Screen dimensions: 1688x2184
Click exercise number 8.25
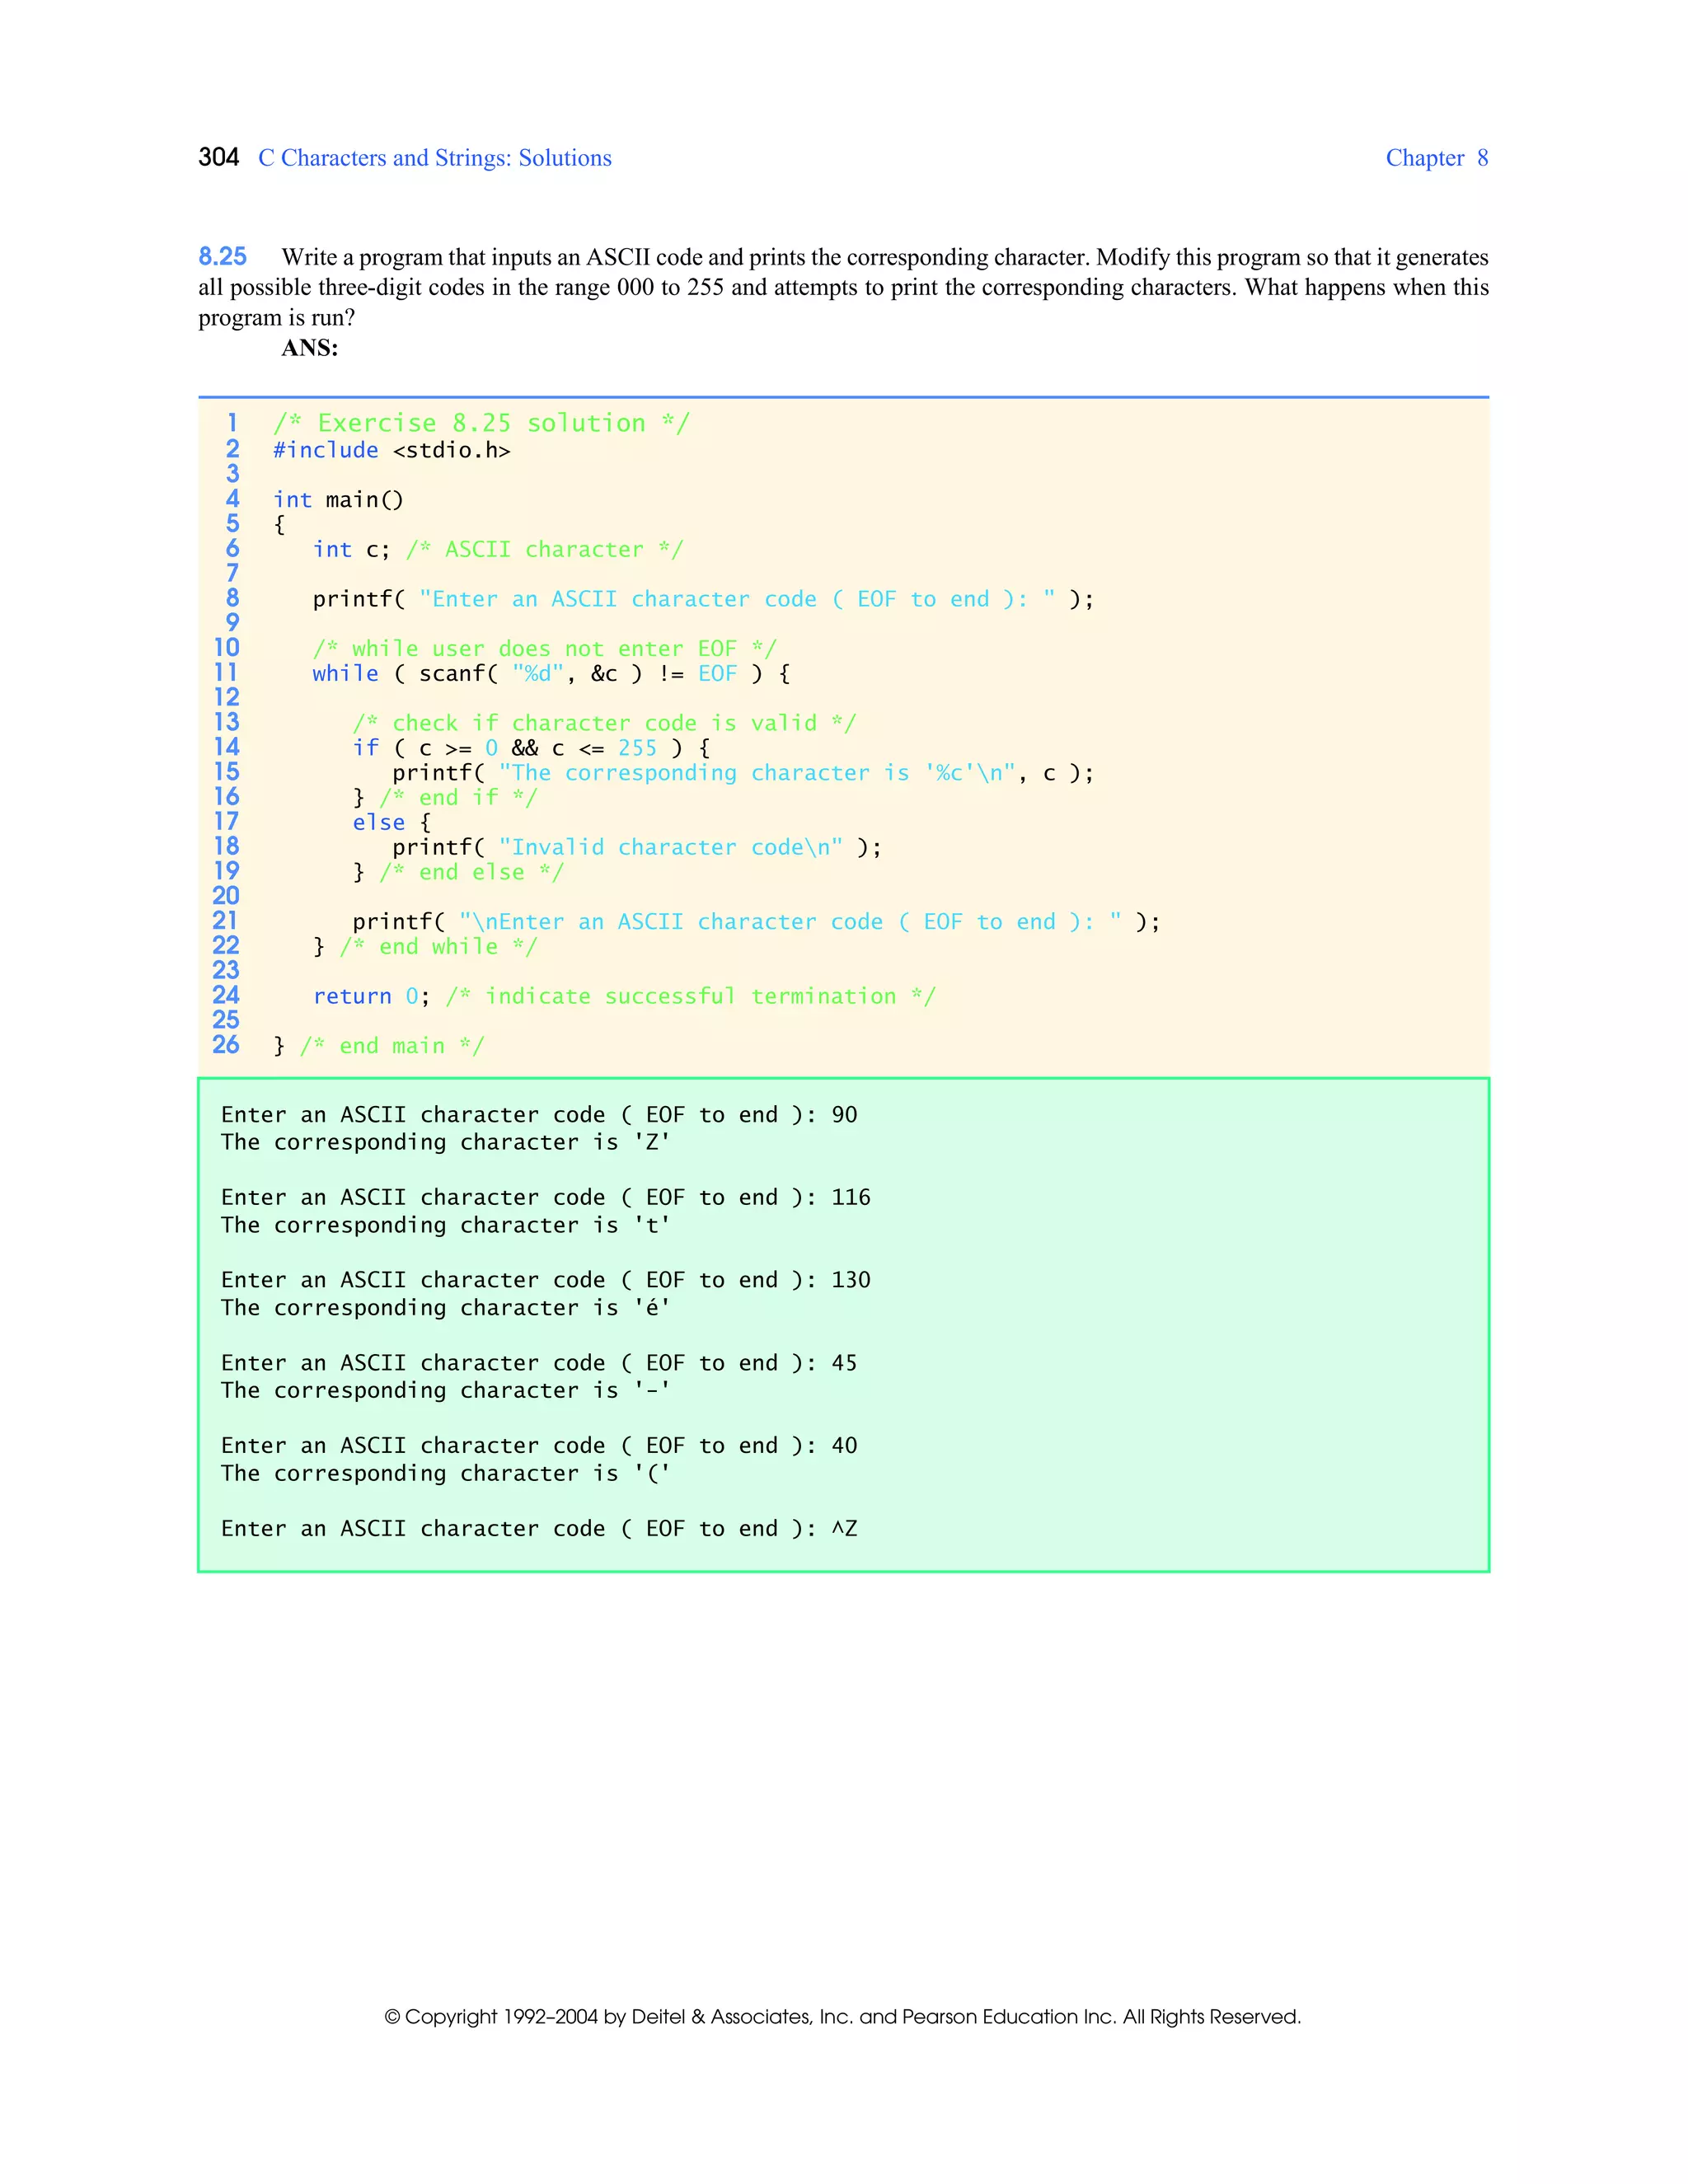222,257
